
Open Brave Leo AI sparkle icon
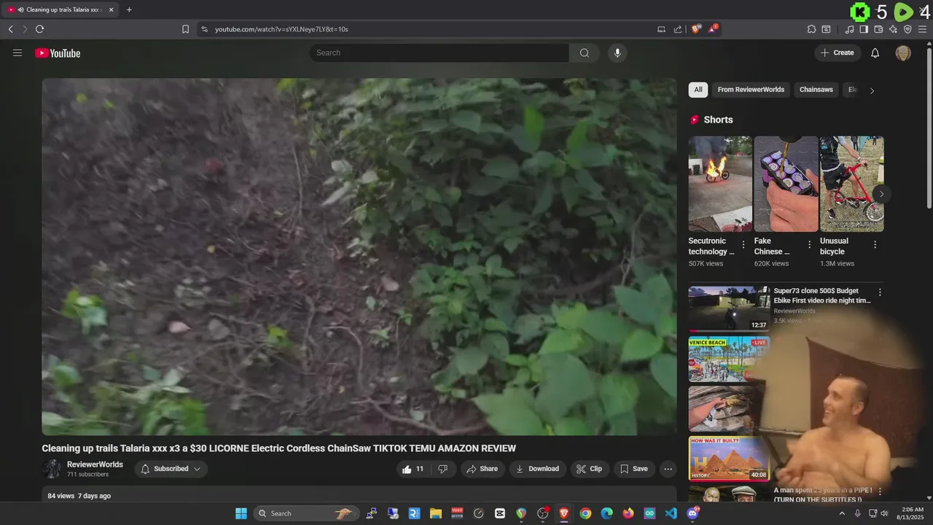coord(893,29)
